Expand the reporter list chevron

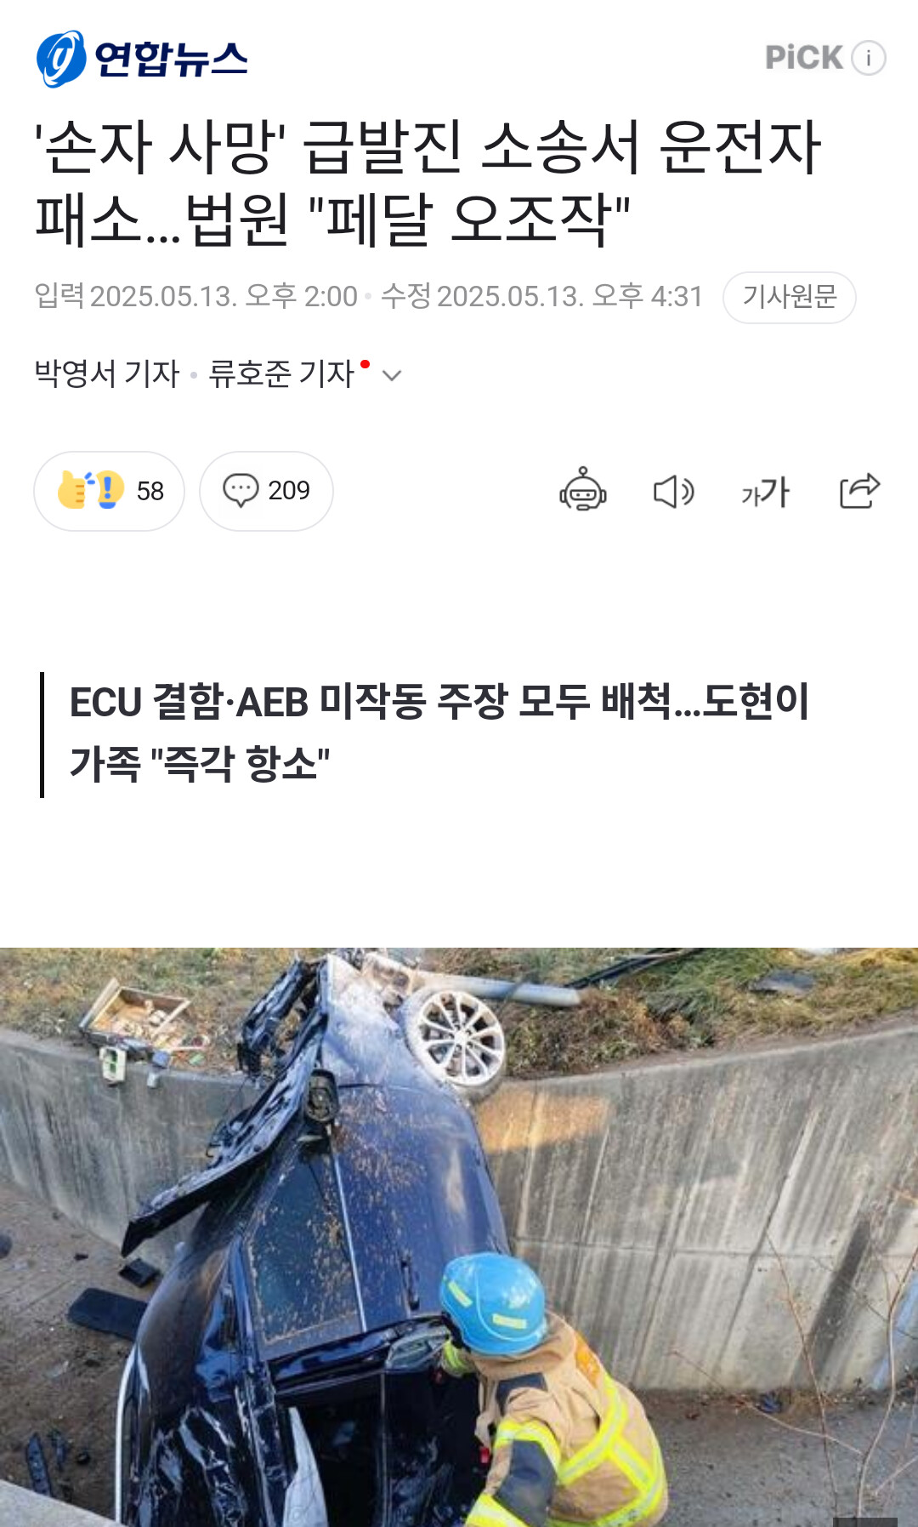392,375
